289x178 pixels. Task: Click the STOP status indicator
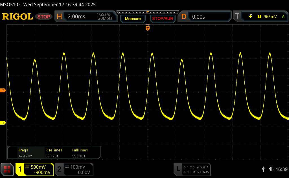click(44, 17)
